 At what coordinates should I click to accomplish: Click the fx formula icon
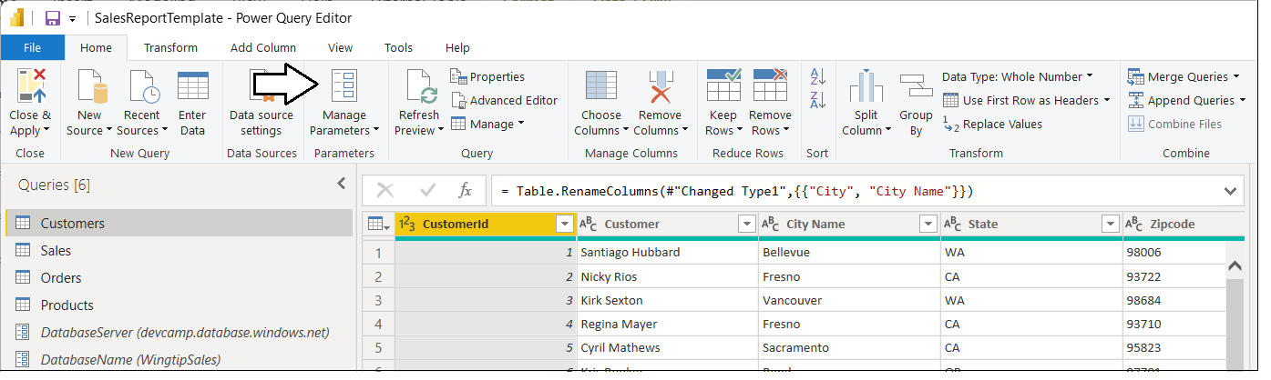(x=465, y=190)
